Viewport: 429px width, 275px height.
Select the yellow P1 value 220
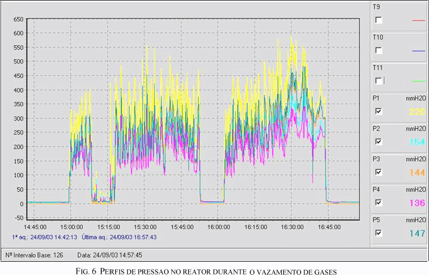[x=417, y=112]
